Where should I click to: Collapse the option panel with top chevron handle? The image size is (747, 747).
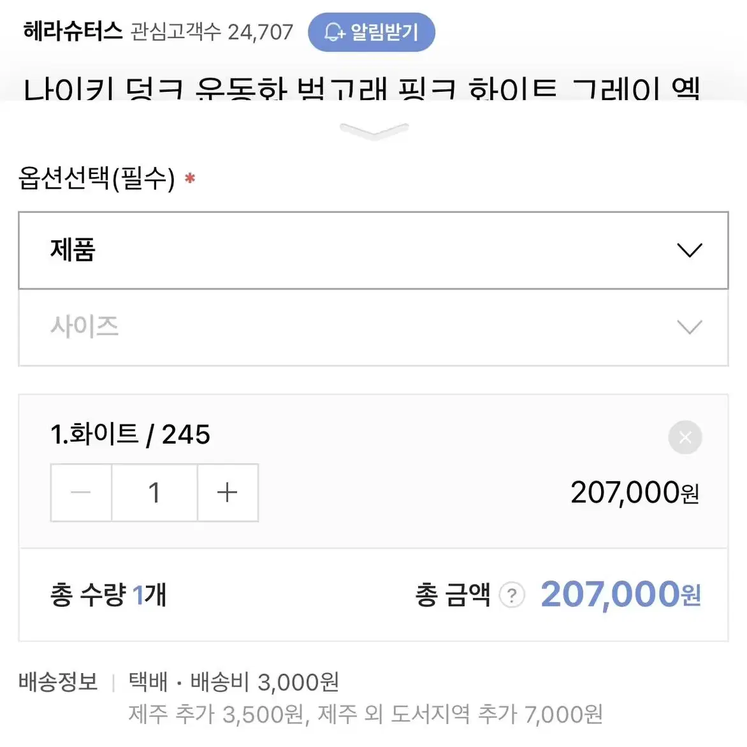point(374,131)
